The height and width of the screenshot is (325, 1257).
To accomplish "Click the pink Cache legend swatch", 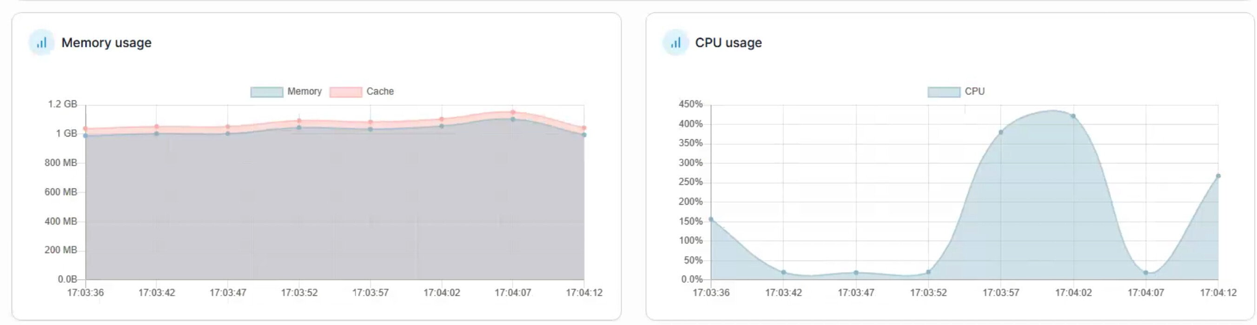I will (345, 92).
